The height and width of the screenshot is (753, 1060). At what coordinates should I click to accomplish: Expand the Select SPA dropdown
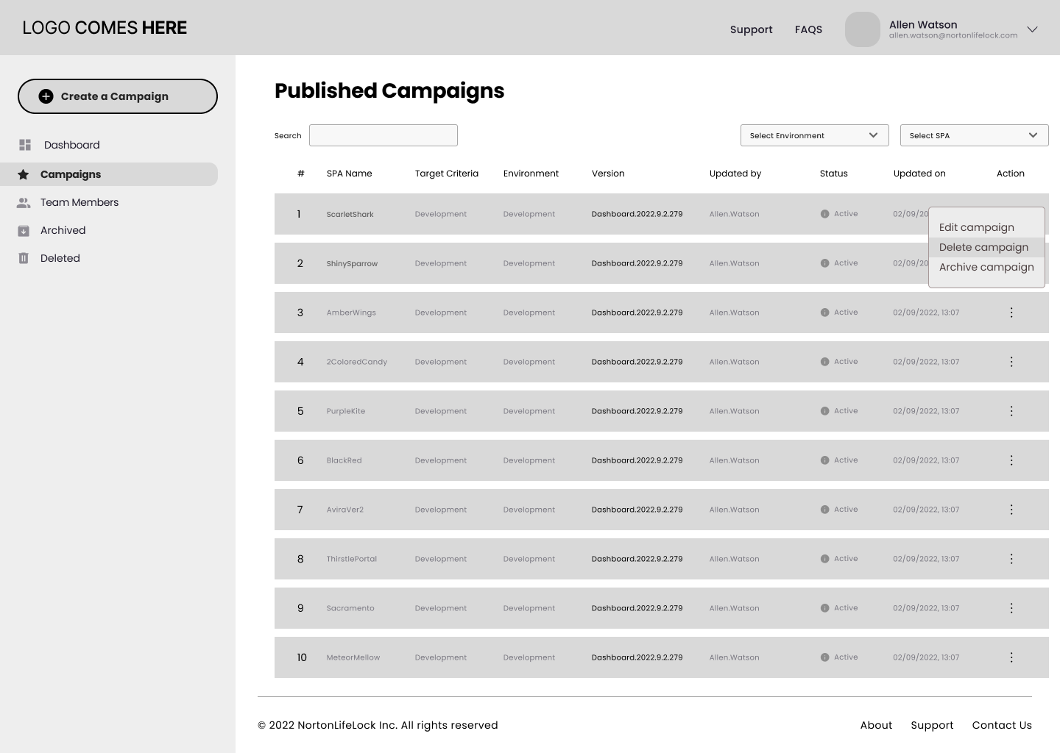[x=974, y=135]
